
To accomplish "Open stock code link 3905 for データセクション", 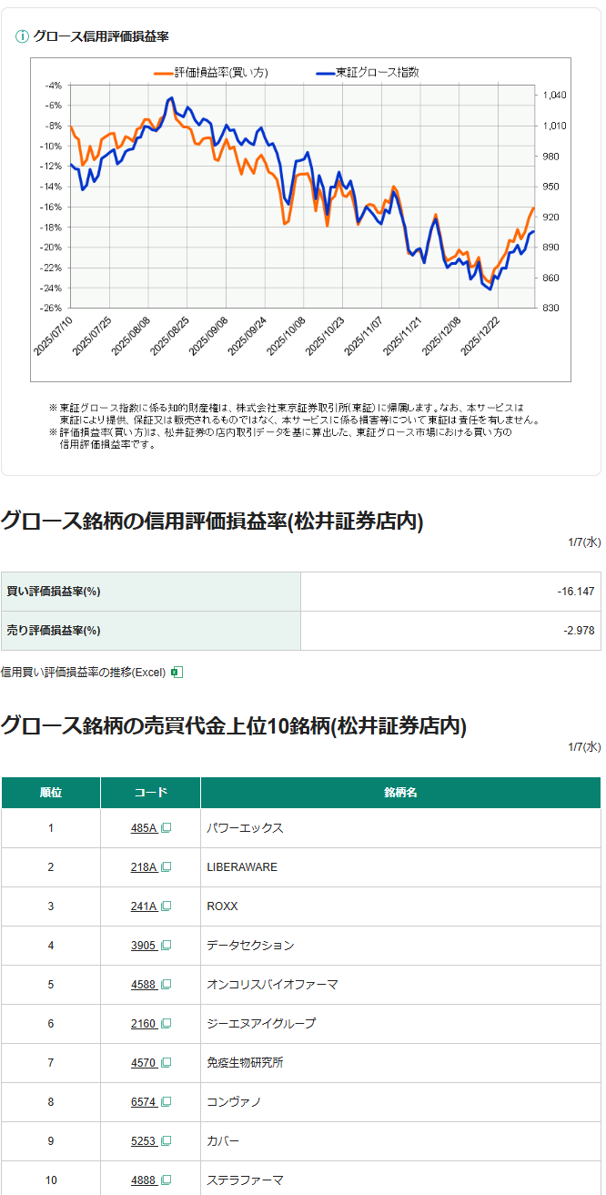I will click(x=144, y=946).
